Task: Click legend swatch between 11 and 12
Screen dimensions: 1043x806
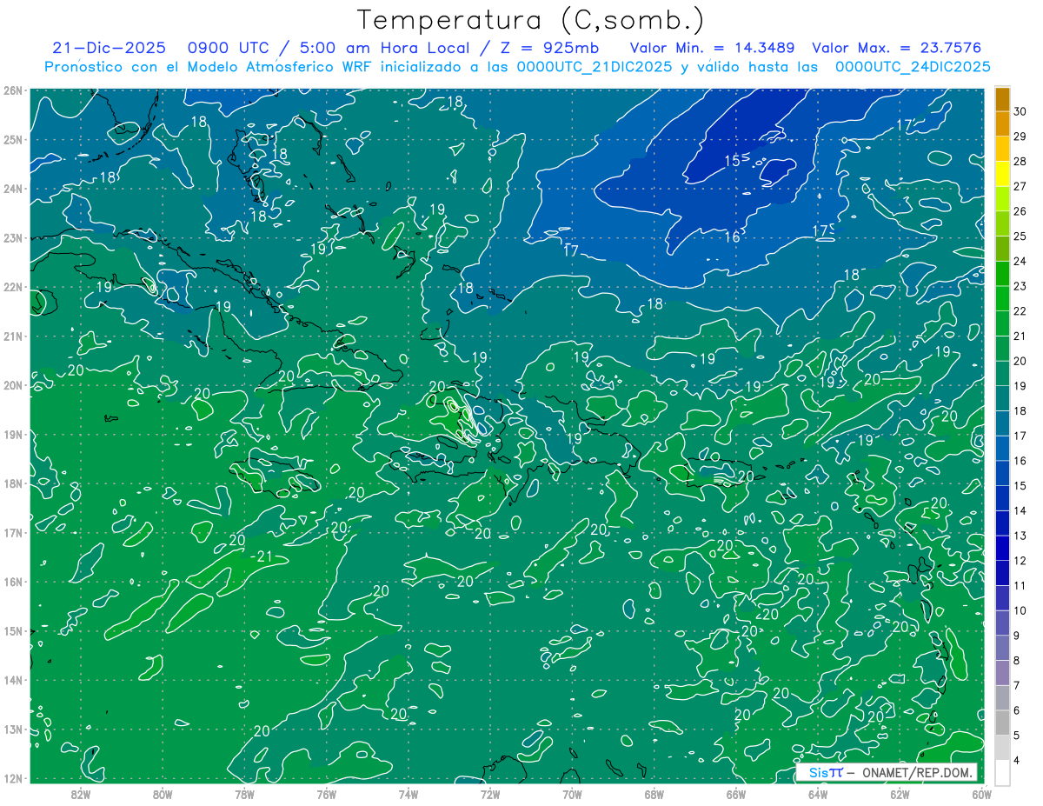Action: 1002,572
